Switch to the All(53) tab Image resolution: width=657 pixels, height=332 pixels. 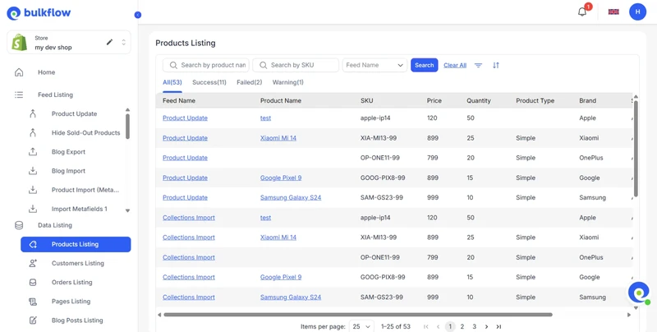tap(172, 82)
